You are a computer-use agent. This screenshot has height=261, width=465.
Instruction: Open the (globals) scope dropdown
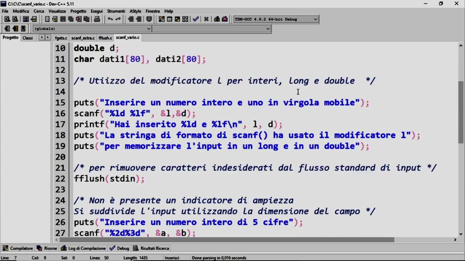pyautogui.click(x=92, y=29)
